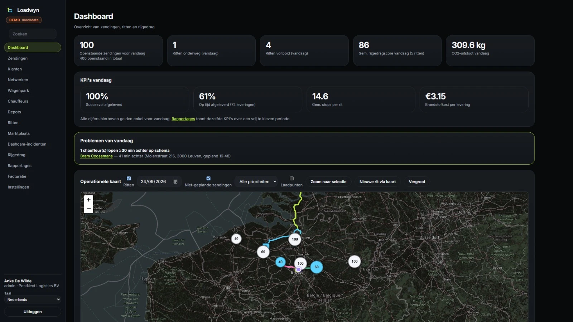Open Chauffeurs in the sidebar
Viewport: 573px width, 322px height.
pos(33,101)
